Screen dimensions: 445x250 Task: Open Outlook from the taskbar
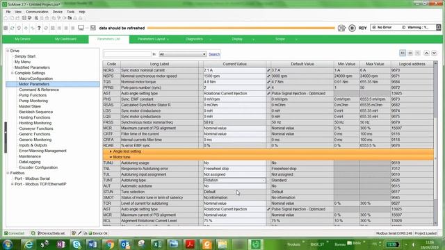125,244
